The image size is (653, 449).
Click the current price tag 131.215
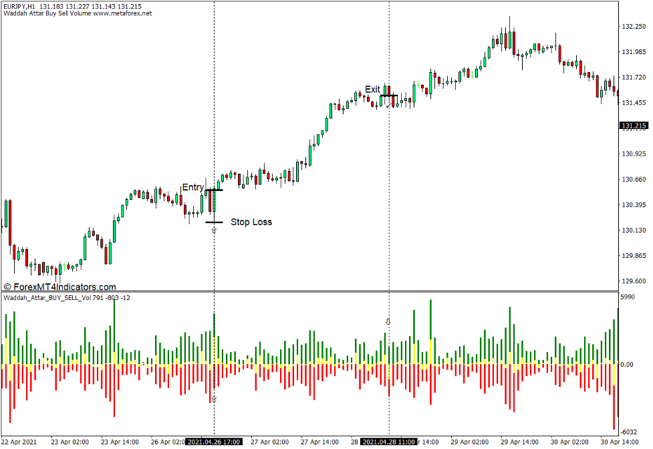coord(634,124)
